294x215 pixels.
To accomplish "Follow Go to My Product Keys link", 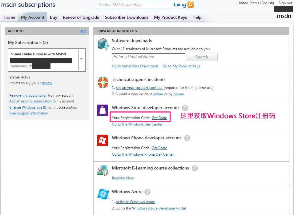I will tap(181, 66).
